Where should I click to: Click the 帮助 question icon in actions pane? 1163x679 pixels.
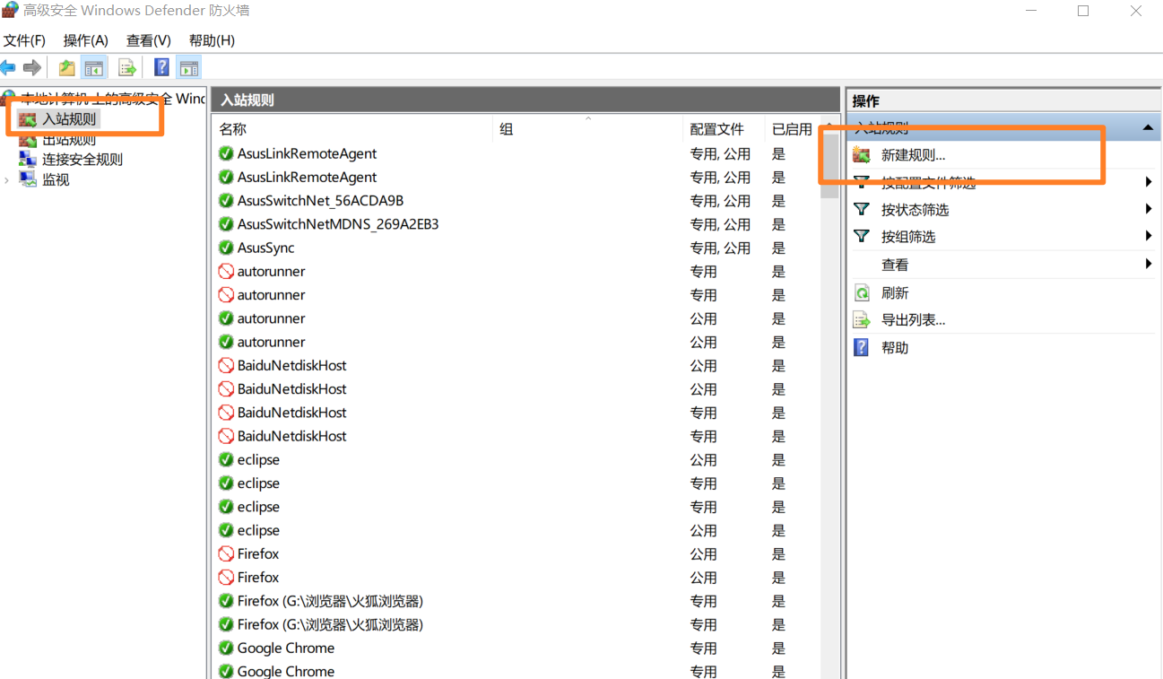[x=862, y=347]
